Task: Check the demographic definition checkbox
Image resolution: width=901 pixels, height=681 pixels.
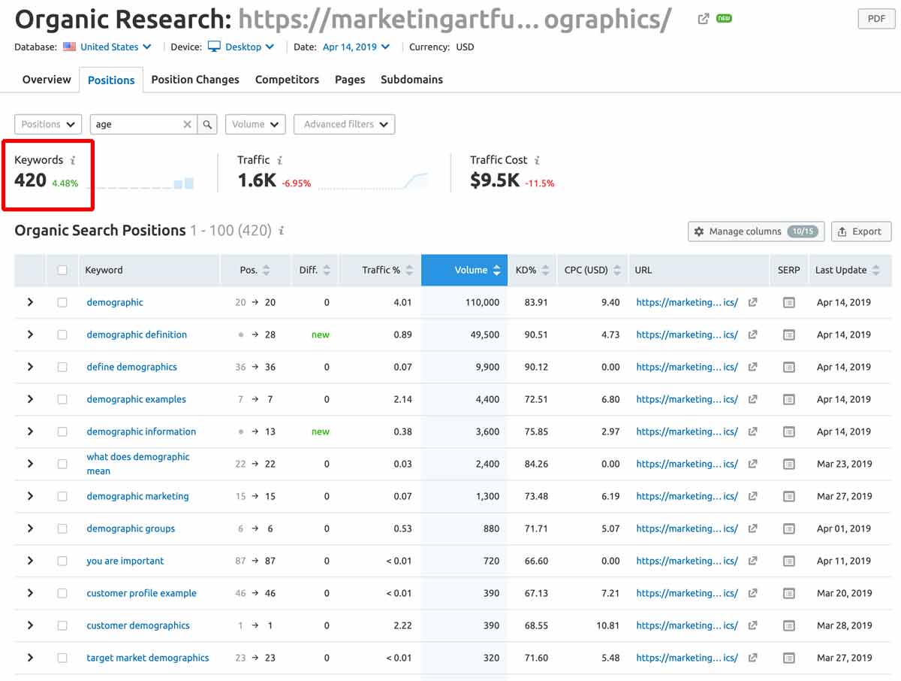Action: point(62,334)
